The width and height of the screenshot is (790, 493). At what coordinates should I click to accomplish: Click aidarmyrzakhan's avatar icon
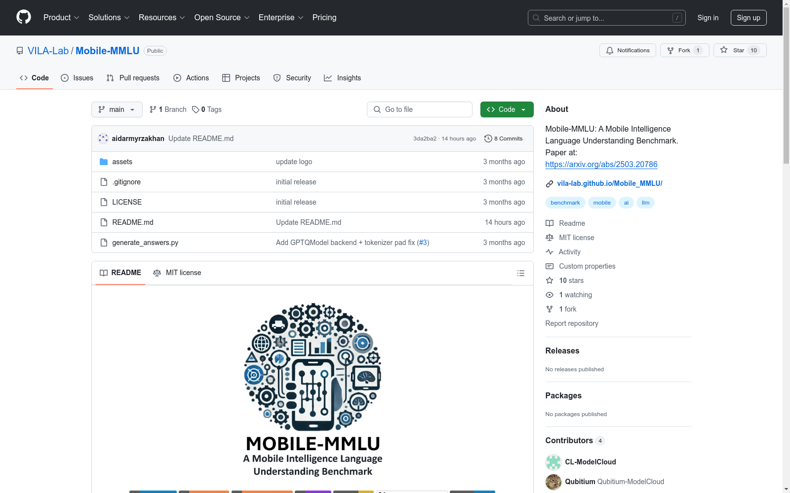tap(103, 139)
